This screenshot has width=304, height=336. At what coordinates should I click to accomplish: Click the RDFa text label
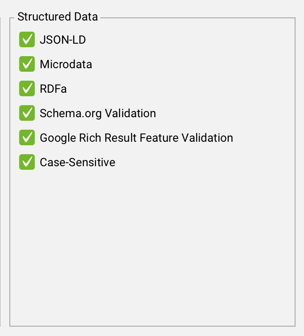pyautogui.click(x=53, y=89)
